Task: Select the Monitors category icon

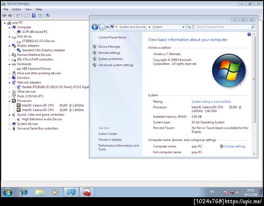Action: tap(14, 78)
